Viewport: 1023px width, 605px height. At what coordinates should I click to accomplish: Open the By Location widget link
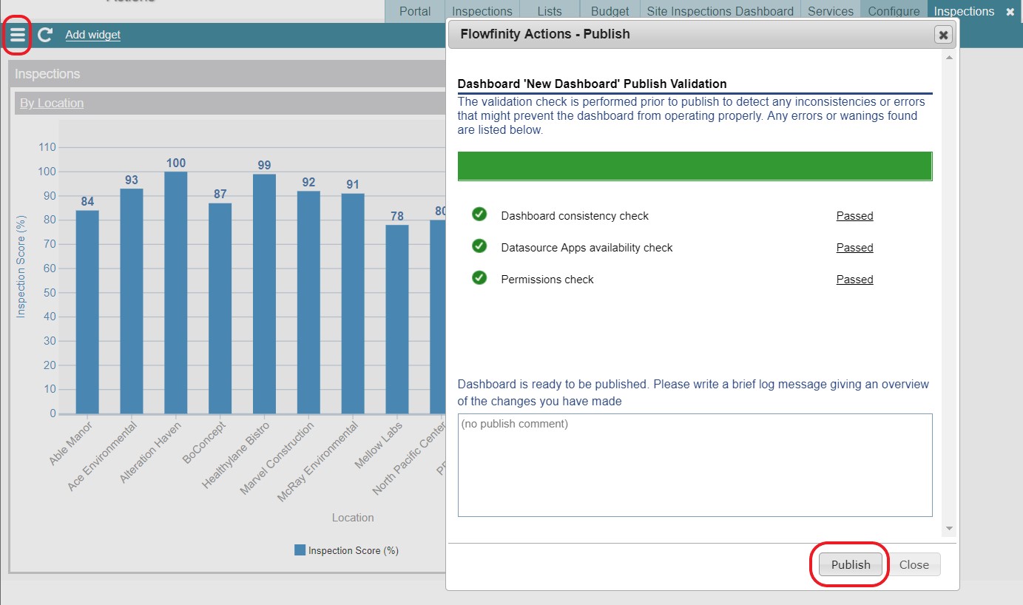[52, 104]
